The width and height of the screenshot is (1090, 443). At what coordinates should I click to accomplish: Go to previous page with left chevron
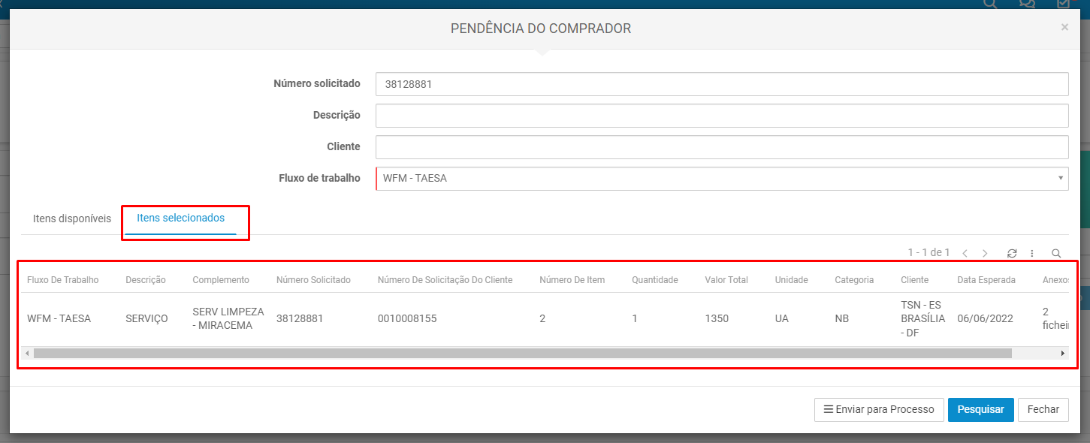[965, 252]
